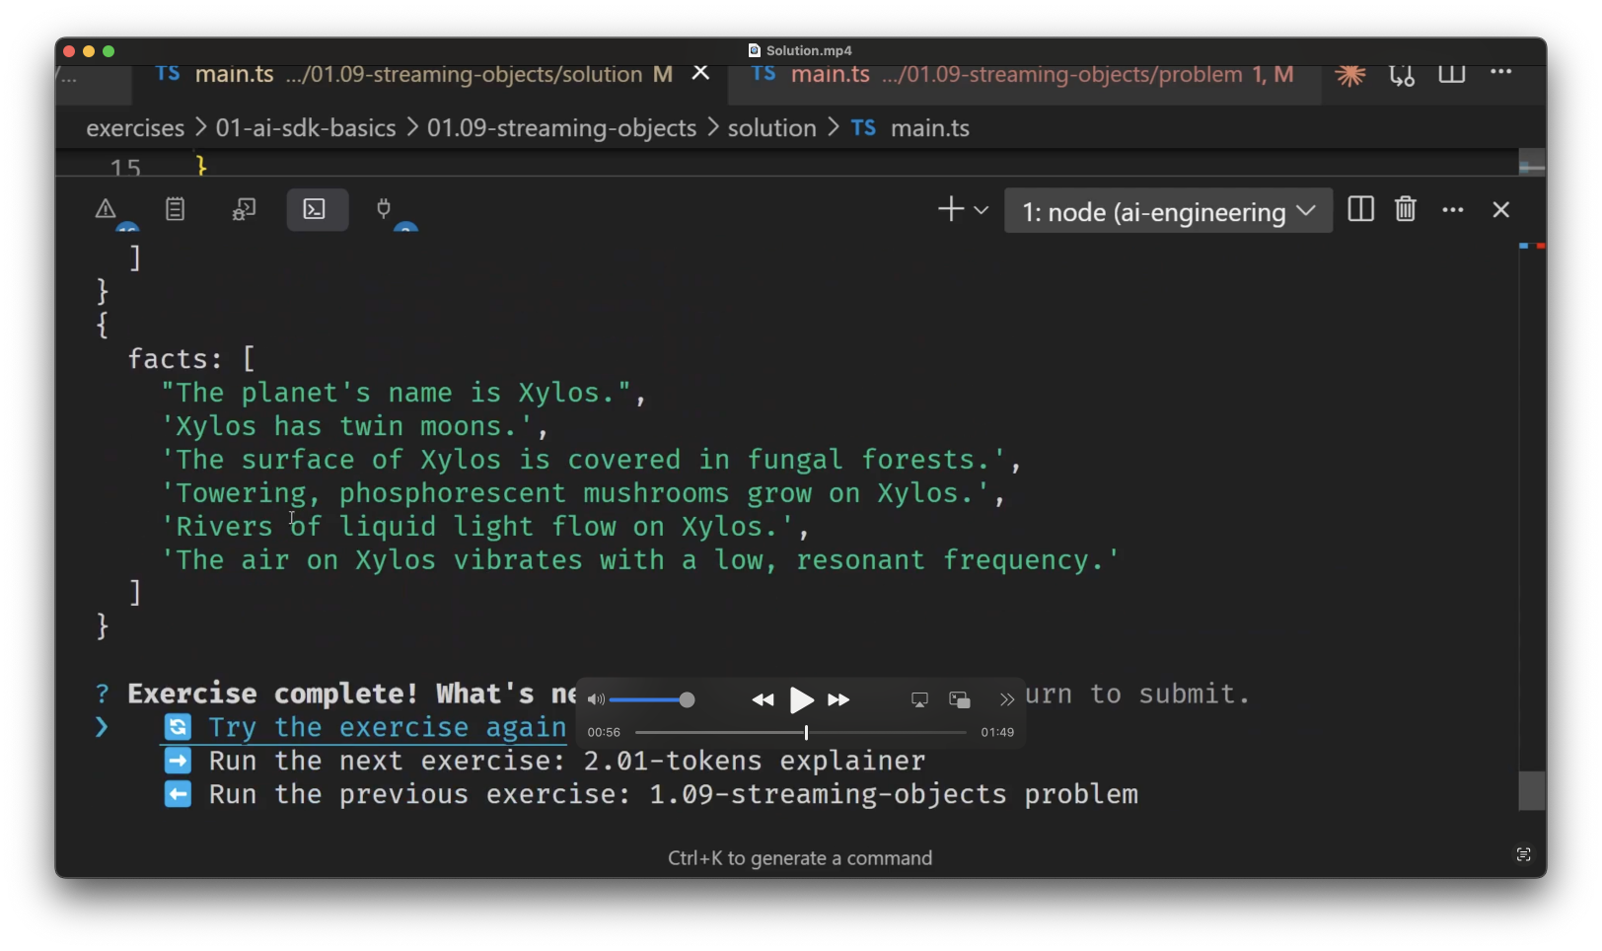Click the total duration 01:49 label
Screen dimensions: 1602x951
[997, 732]
